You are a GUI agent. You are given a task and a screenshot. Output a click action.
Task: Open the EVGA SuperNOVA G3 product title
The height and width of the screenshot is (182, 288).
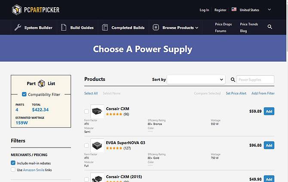126,143
